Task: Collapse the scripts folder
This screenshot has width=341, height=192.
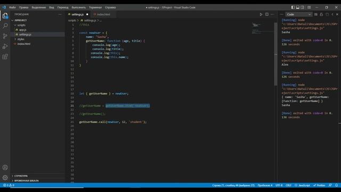Action: [21, 25]
